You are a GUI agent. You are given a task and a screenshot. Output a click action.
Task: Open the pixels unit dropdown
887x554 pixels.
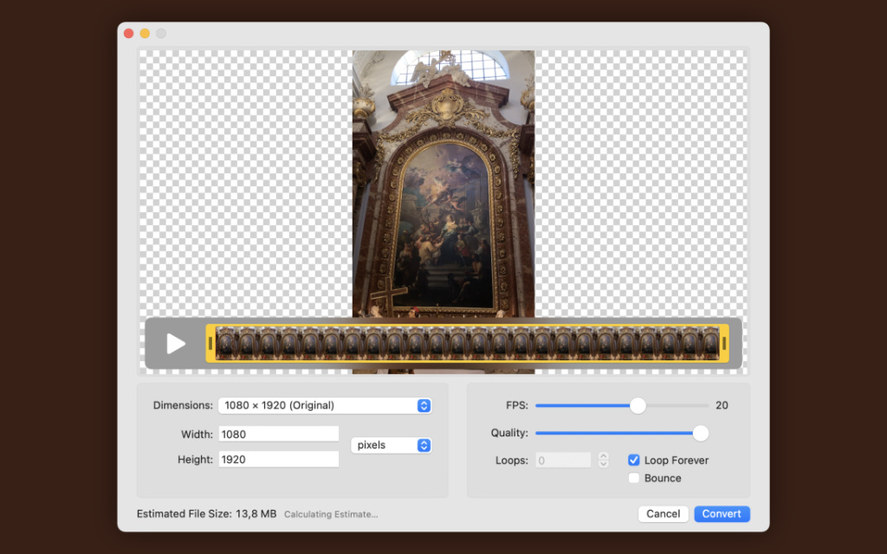(390, 445)
